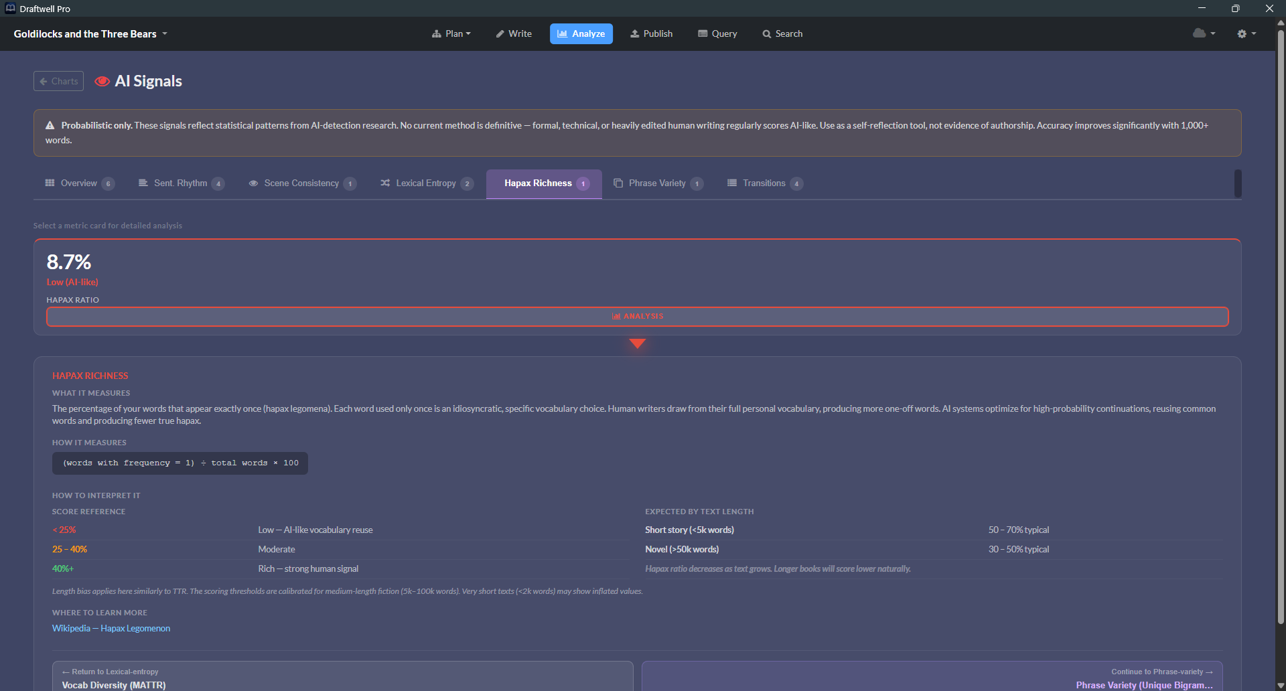Screen dimensions: 1286x691
Task: Open the Publish section
Action: pos(651,33)
